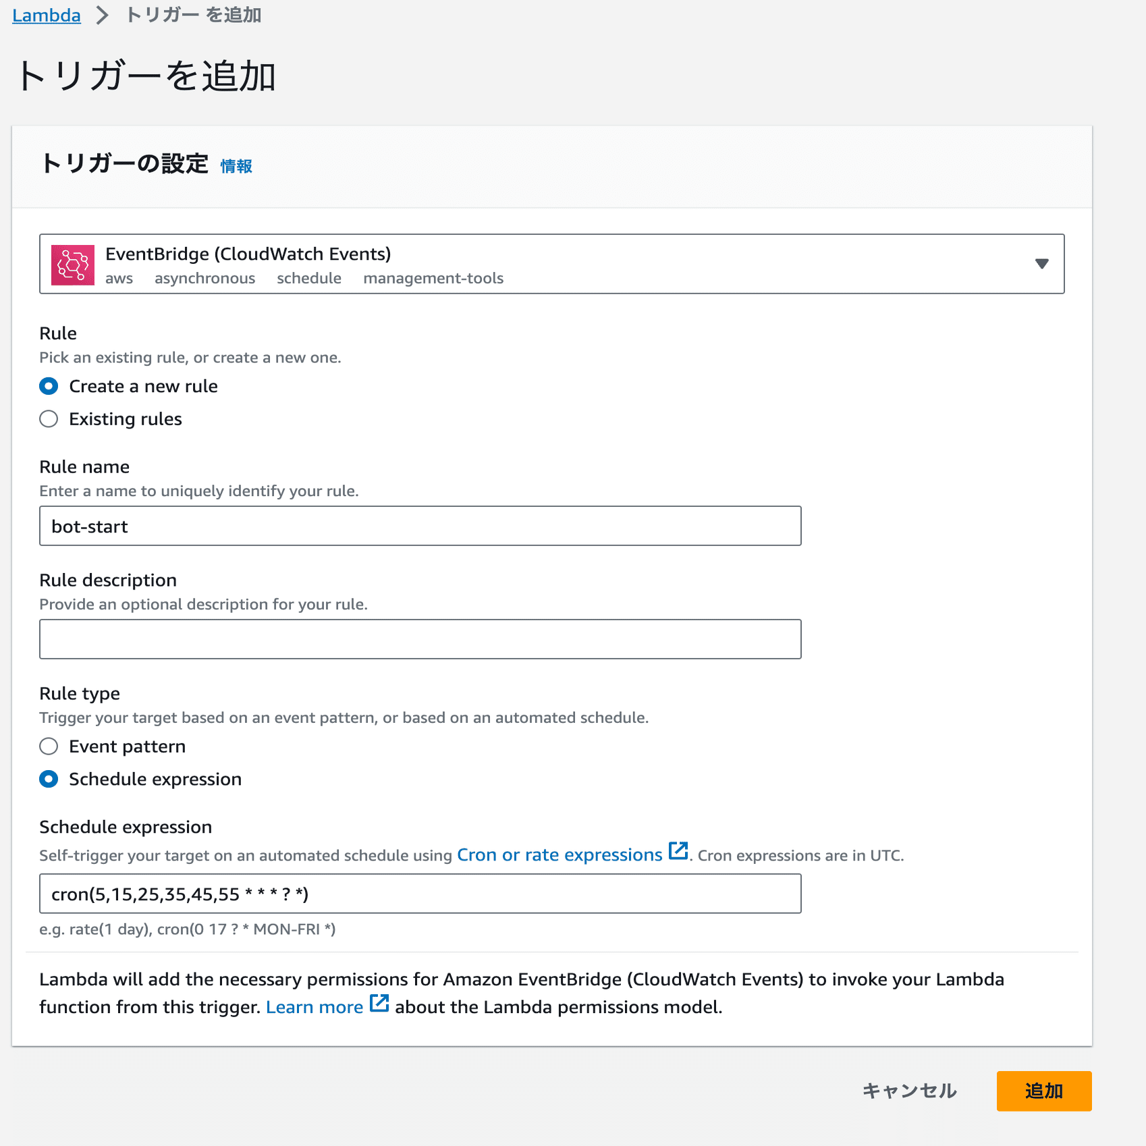
Task: Click the cron Schedule expression input
Action: coord(420,894)
